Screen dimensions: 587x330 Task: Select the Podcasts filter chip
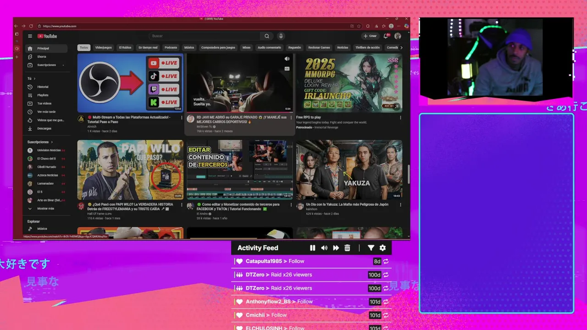click(x=171, y=48)
